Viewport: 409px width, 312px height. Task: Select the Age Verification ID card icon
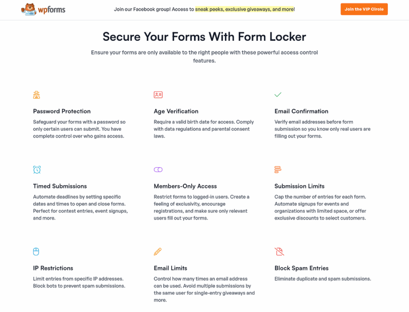158,95
